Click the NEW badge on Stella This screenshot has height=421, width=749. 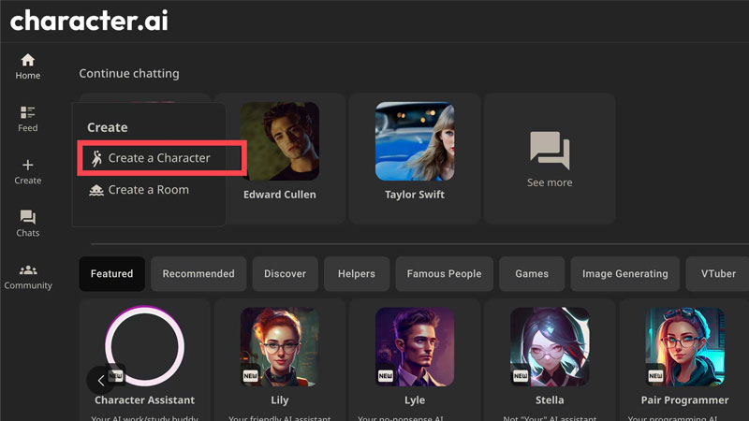(521, 376)
